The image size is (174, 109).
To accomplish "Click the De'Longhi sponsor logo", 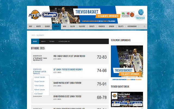I will [x=50, y=15].
